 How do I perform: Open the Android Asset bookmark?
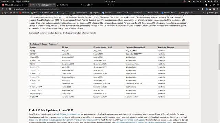169,13
